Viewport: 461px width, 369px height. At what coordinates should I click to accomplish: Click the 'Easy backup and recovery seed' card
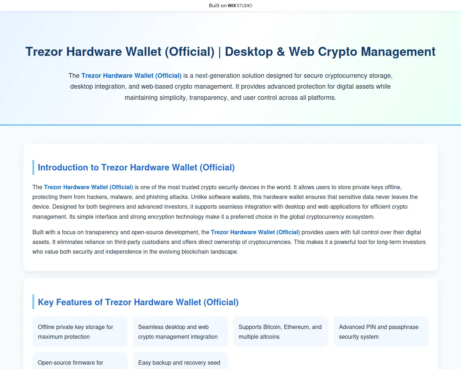[180, 361]
